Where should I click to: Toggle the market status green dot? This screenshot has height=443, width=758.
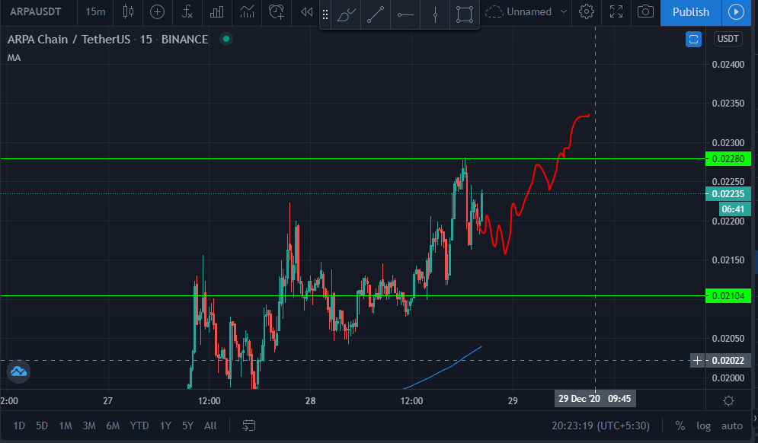click(x=226, y=39)
